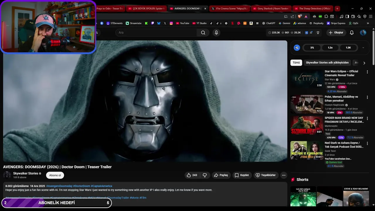Click the #AvengersDoomsday hashtag
This screenshot has width=375, height=211.
click(x=59, y=186)
